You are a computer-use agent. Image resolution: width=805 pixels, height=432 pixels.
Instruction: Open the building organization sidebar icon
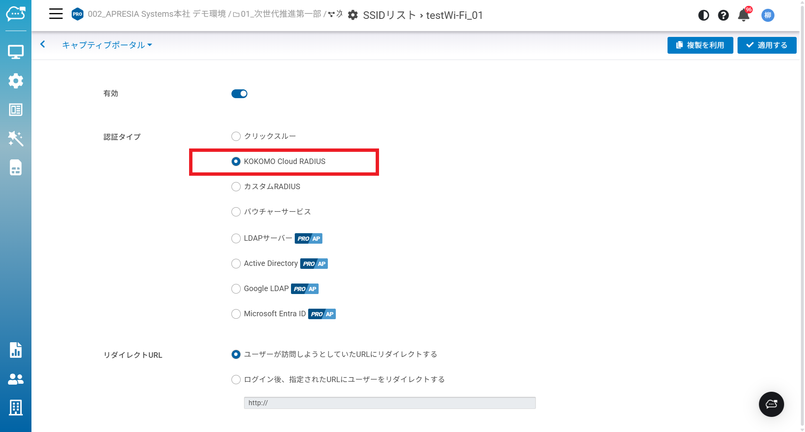(x=16, y=408)
